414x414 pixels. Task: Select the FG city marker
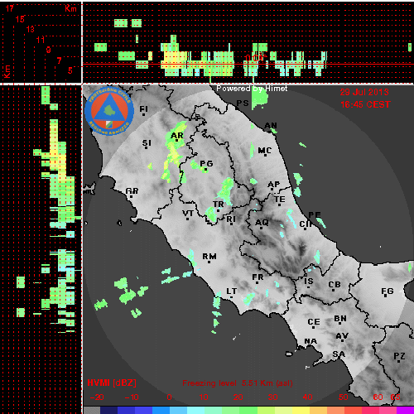(386, 296)
